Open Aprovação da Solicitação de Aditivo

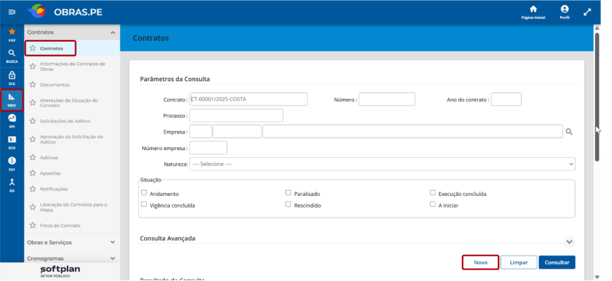click(71, 140)
